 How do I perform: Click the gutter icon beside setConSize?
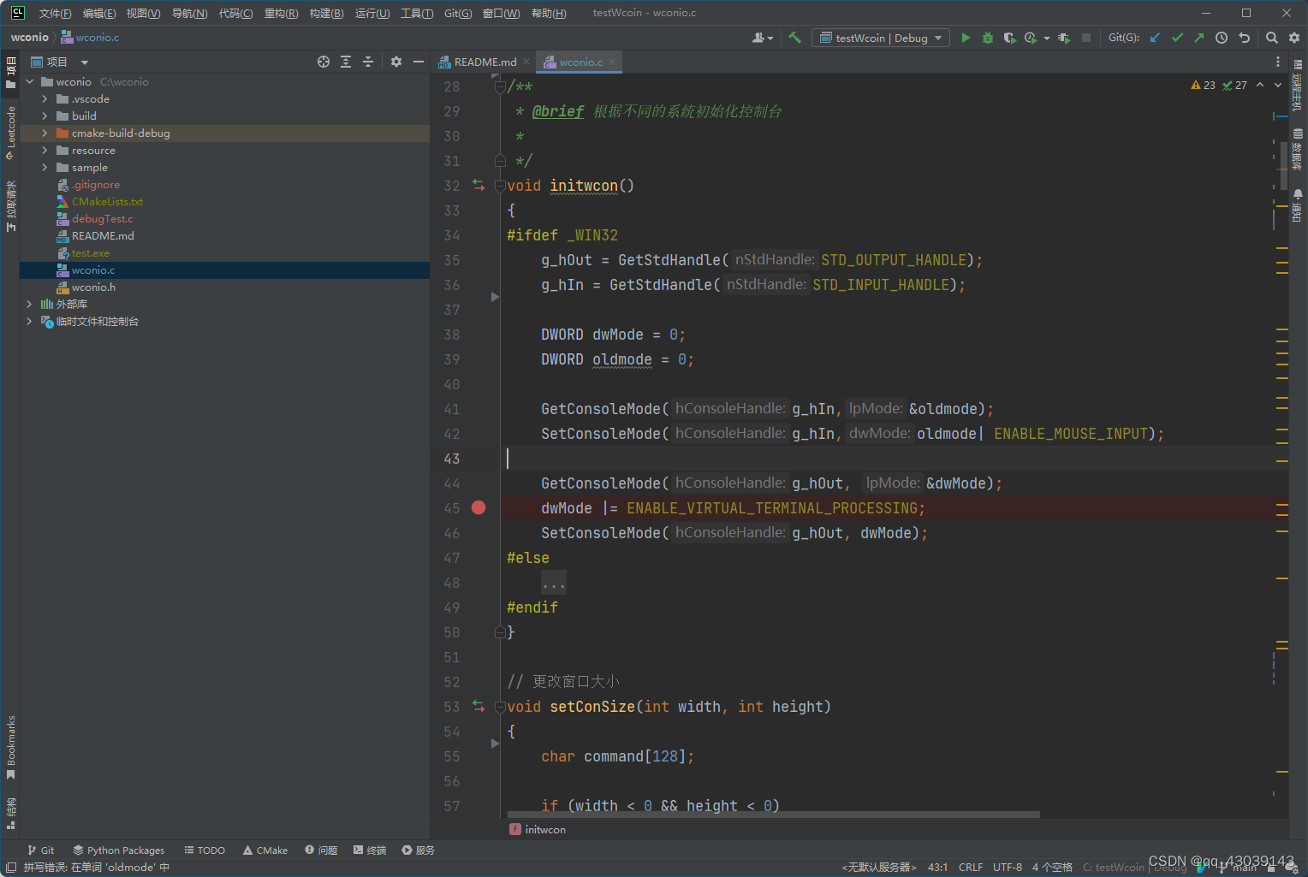(479, 707)
